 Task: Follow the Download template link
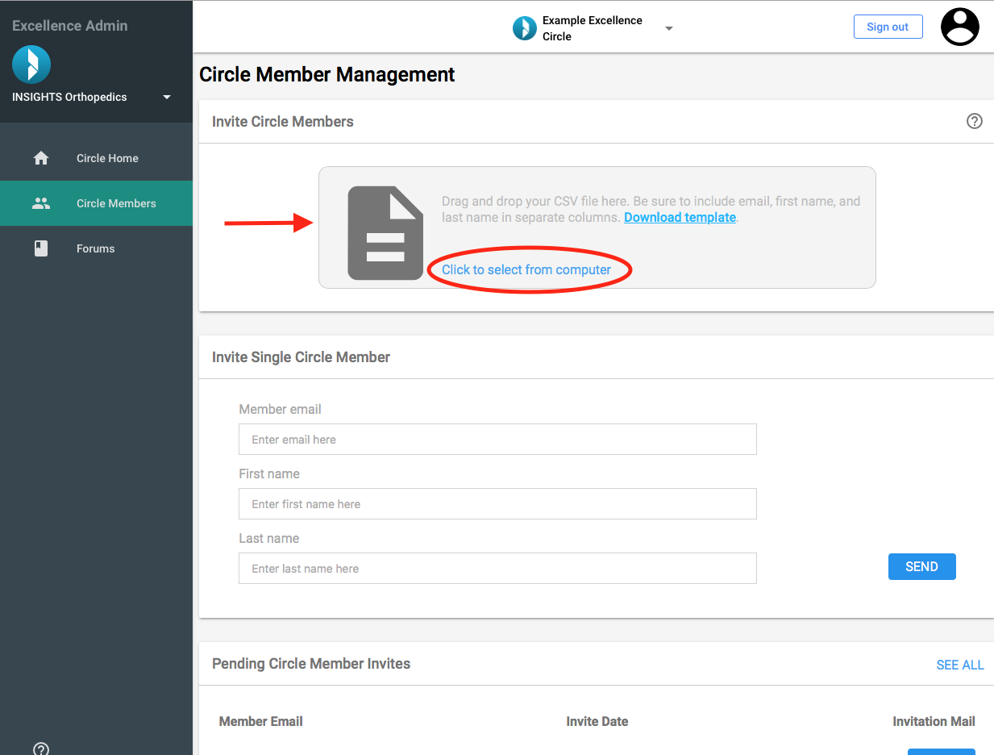(x=680, y=218)
